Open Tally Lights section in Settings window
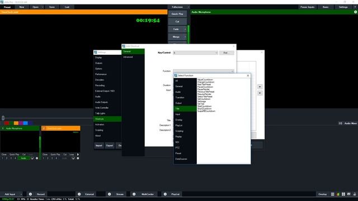Viewport: 358px width, 201px height. coord(107,113)
